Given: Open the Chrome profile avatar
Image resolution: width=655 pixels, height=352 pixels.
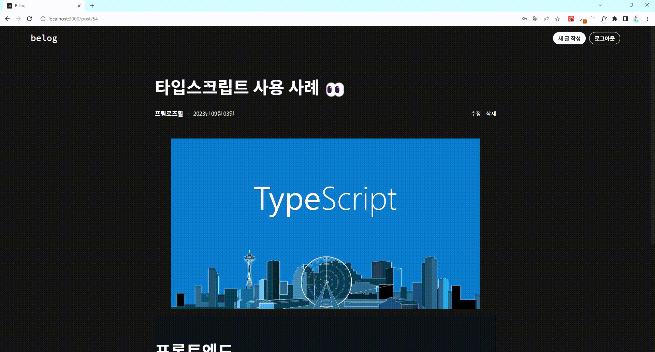Looking at the screenshot, I should tap(637, 19).
